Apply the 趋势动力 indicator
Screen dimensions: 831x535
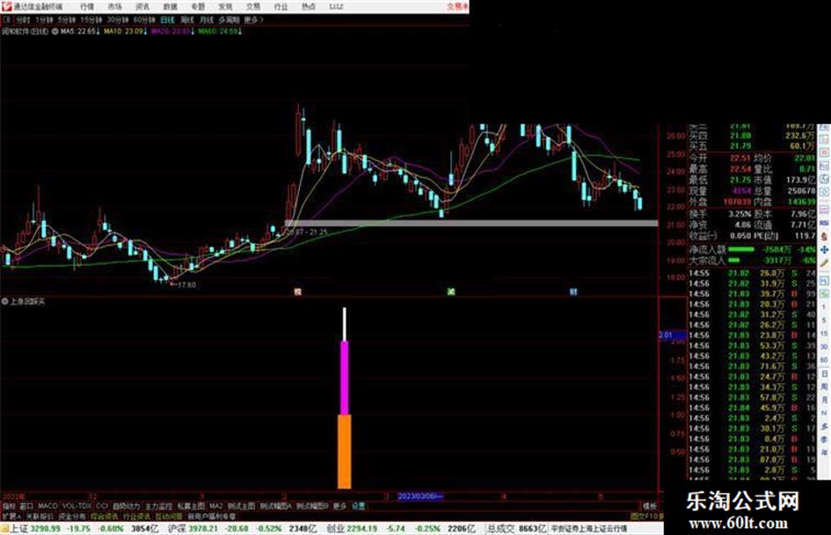[126, 506]
